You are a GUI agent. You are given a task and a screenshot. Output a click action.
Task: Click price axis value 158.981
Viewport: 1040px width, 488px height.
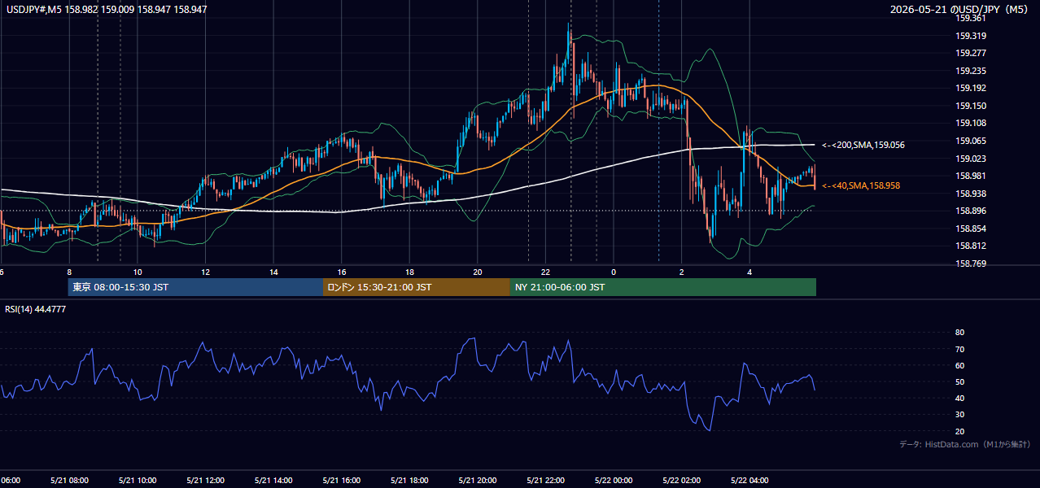pyautogui.click(x=972, y=176)
